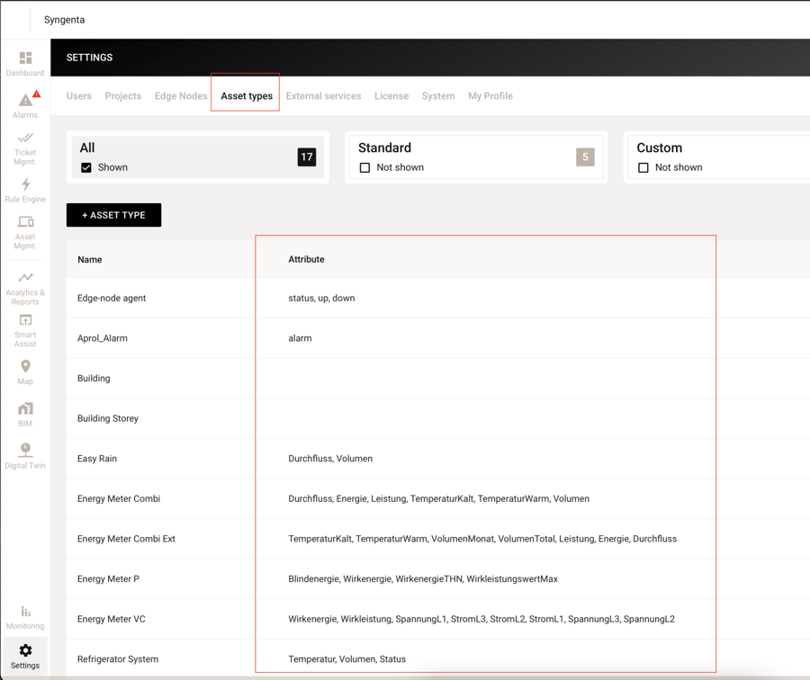This screenshot has width=810, height=680.
Task: Click the Standard filter card title
Action: point(384,148)
